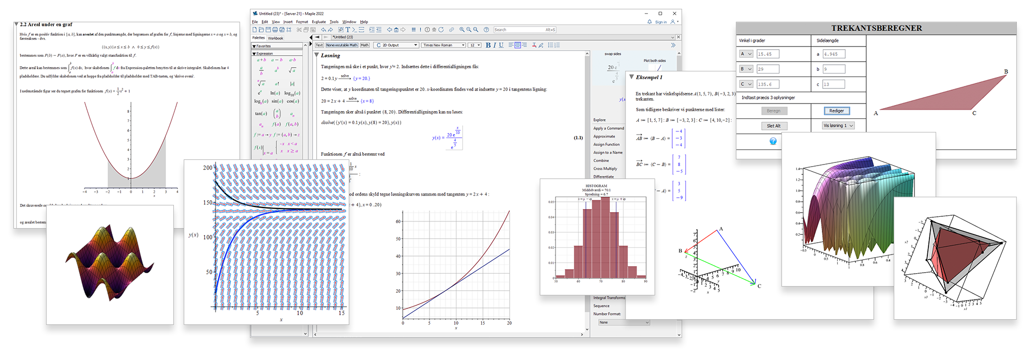The width and height of the screenshot is (1035, 357).
Task: Click the text color icon in toolbar
Action: click(534, 45)
